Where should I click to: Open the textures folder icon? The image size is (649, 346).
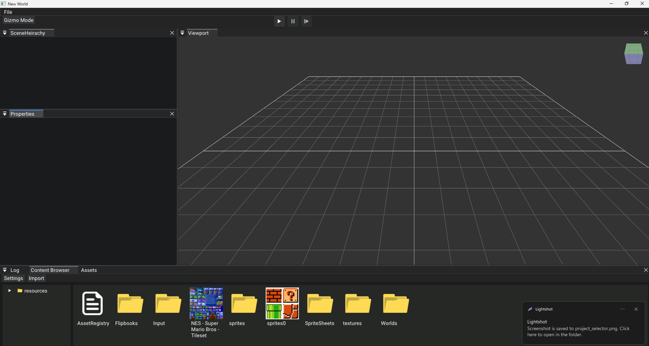pyautogui.click(x=358, y=303)
